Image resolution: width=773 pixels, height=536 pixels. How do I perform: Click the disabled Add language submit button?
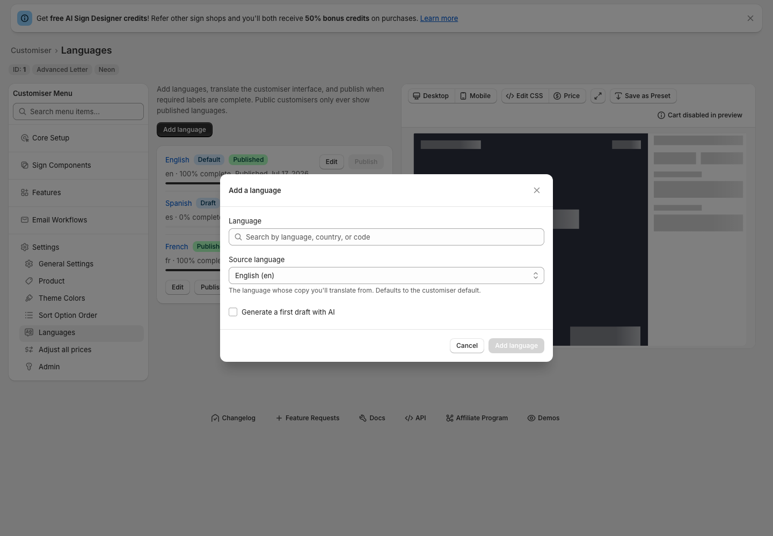(516, 346)
